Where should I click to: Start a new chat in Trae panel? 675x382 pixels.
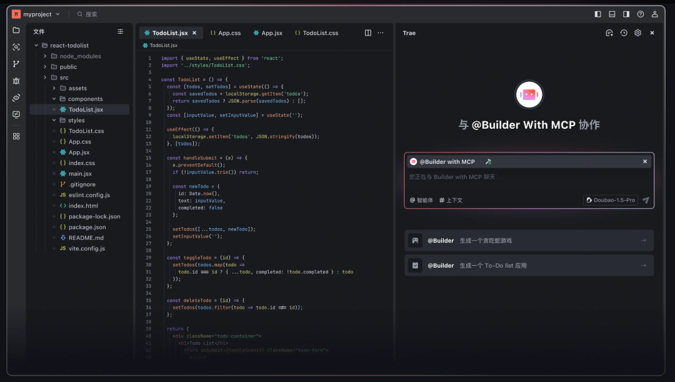(x=609, y=33)
